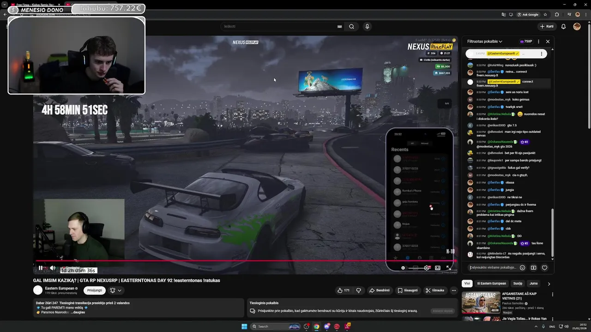591x332 pixels.
Task: Open the AFGANISTANAS video thumbnail
Action: point(481,302)
